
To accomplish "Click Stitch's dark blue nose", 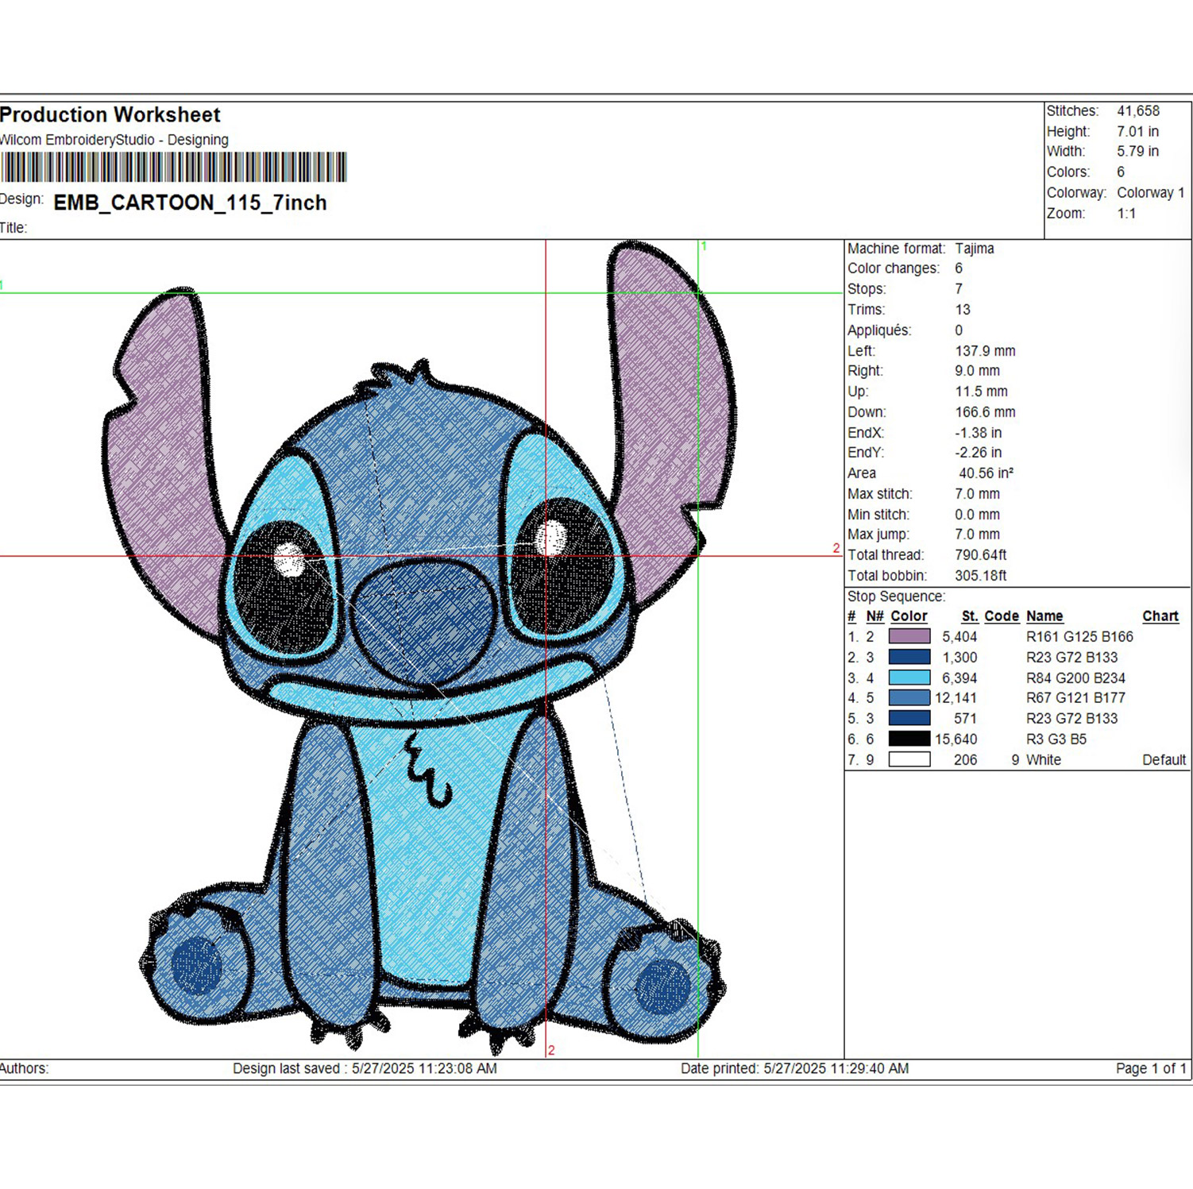I will click(423, 619).
